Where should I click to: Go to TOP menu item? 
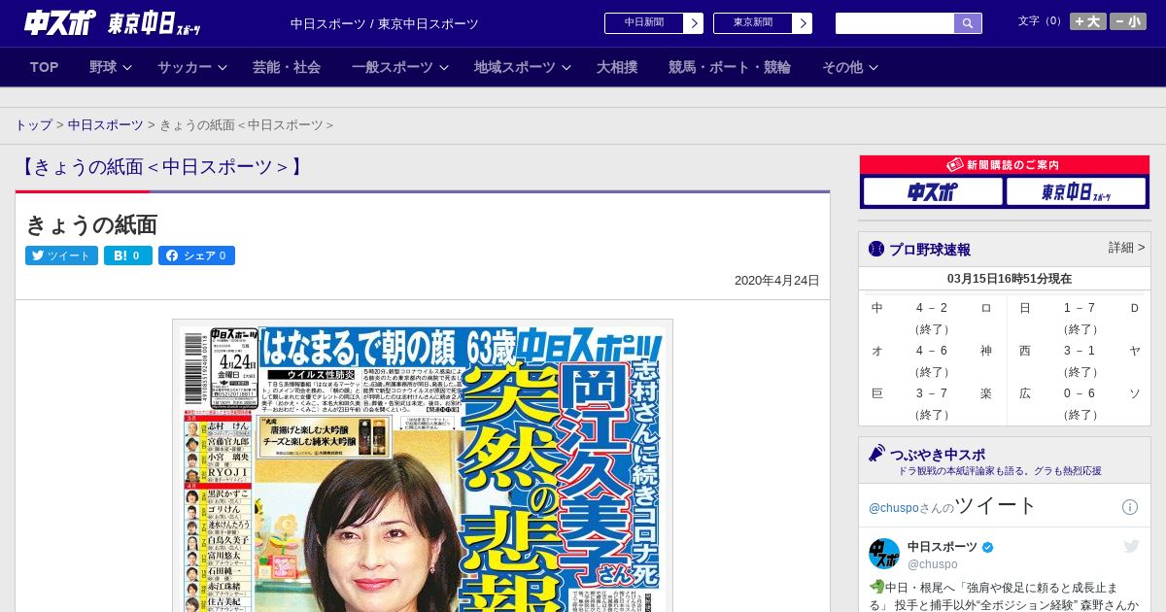pos(45,67)
